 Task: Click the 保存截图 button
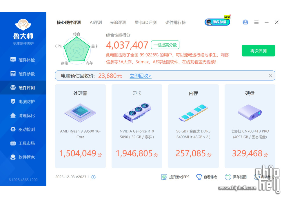(x=236, y=177)
